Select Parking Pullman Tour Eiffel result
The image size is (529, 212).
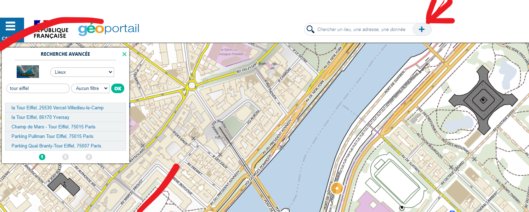[66, 136]
